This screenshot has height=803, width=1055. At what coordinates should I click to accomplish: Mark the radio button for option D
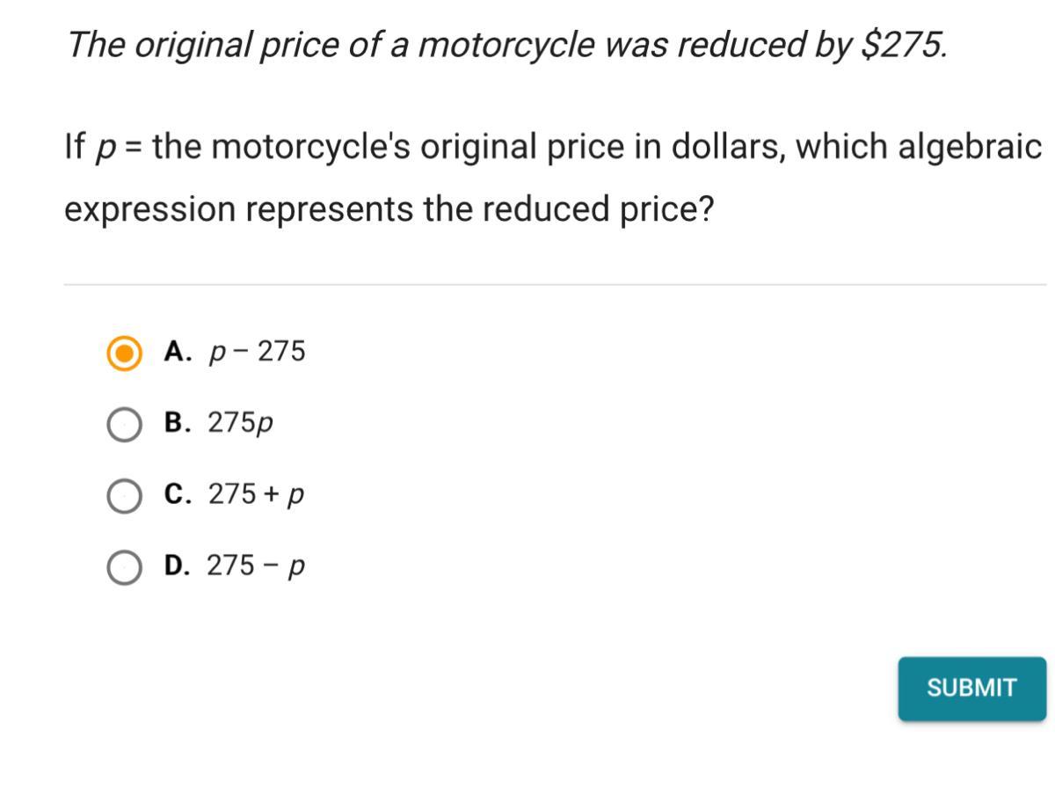tap(124, 567)
